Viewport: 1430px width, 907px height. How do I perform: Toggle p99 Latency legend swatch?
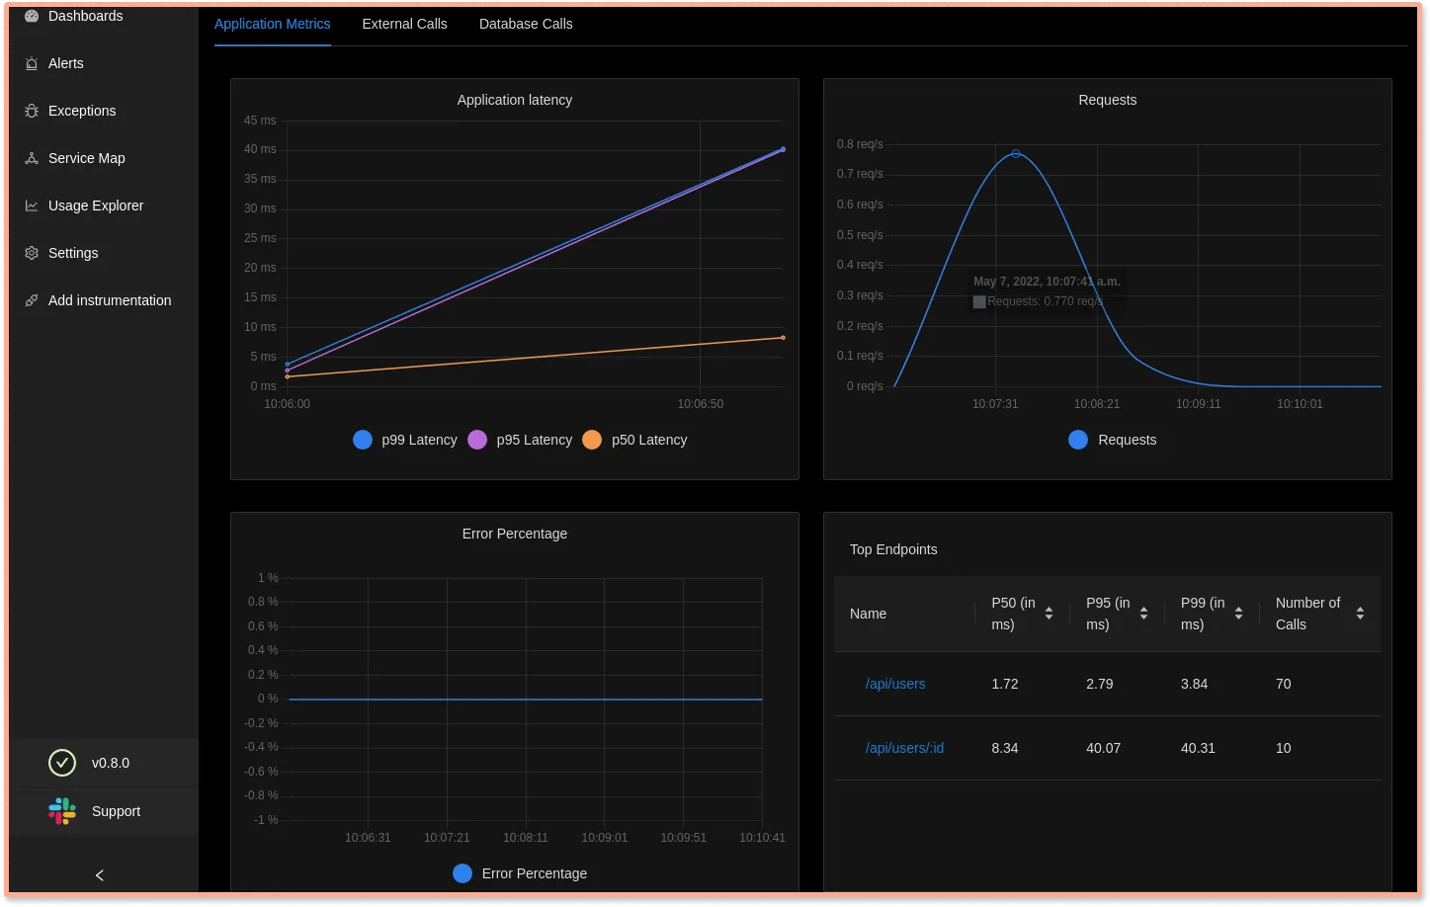coord(363,440)
